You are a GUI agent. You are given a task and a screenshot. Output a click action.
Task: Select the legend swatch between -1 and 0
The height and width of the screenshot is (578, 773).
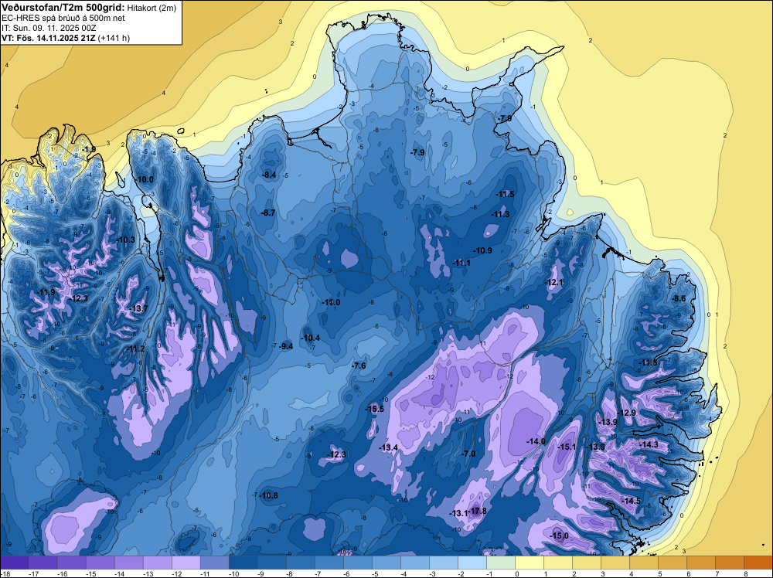pos(501,563)
